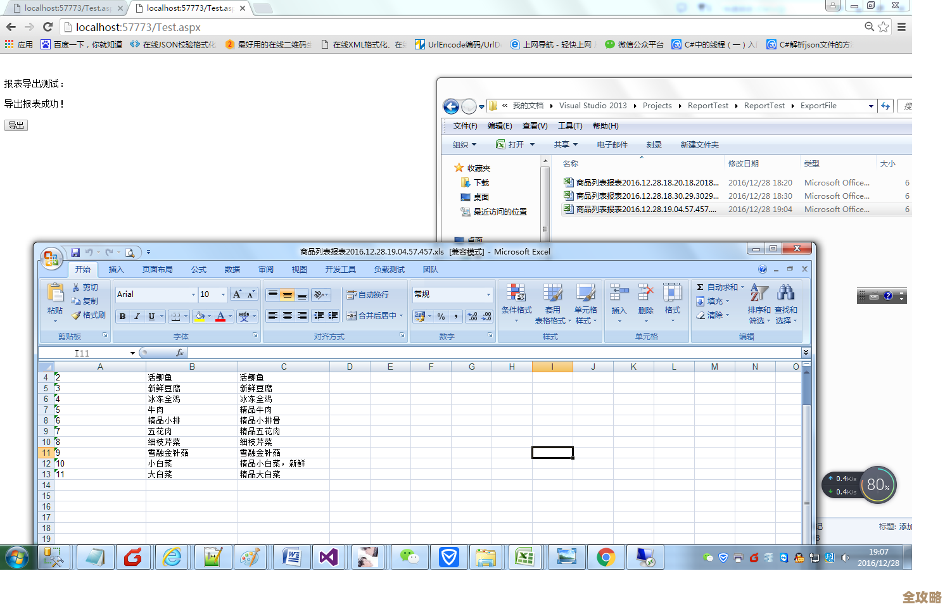Open the Conditional Formatting (条件格式) icon

click(x=516, y=293)
